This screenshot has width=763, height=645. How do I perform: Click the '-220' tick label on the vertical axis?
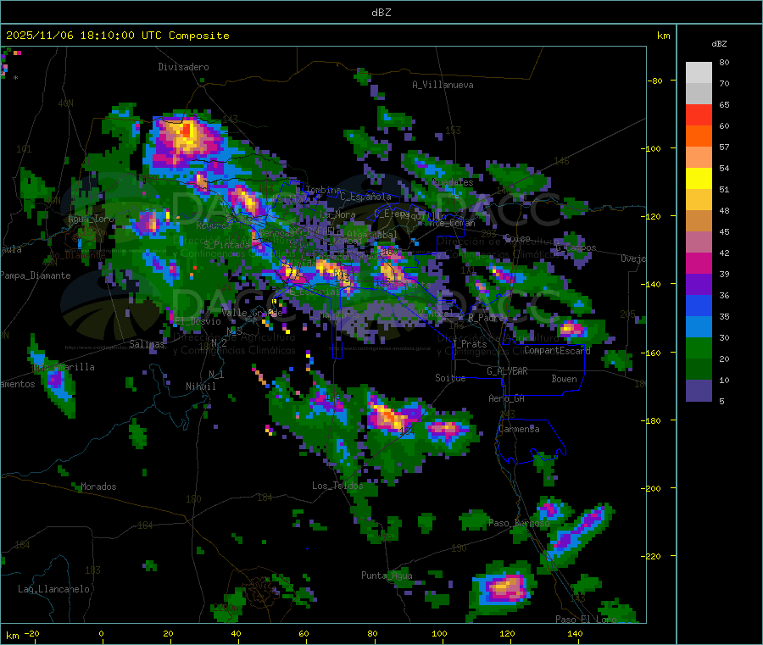coord(650,556)
